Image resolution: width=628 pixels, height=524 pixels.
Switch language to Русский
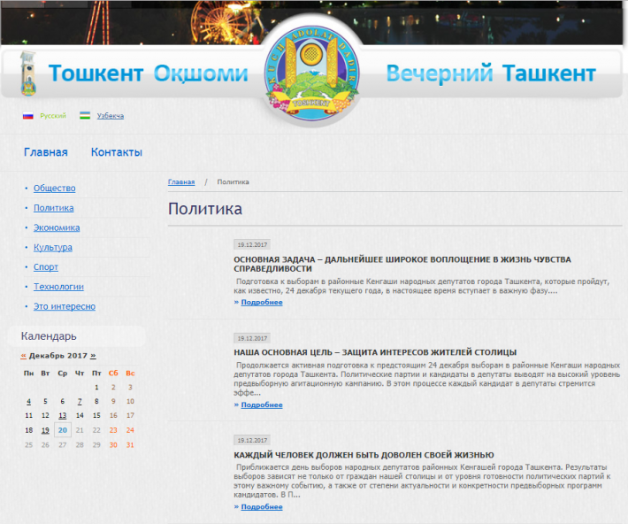52,116
